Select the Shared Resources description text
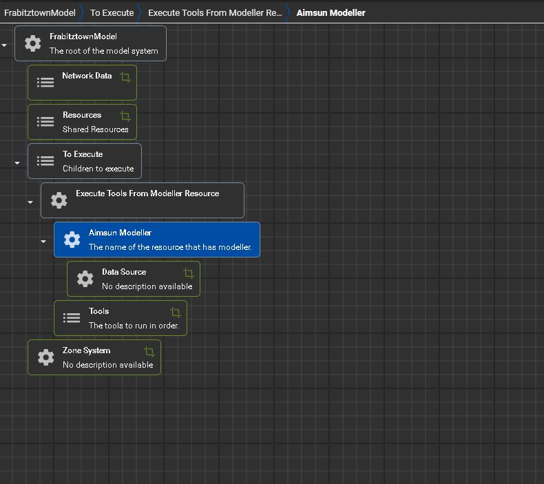544x484 pixels. (96, 129)
